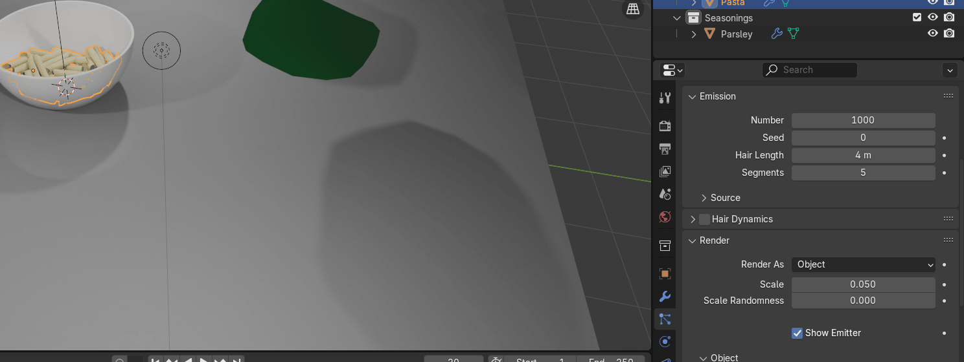Screen dimensions: 964x362
Task: Expand the Source subpanel
Action: [704, 198]
